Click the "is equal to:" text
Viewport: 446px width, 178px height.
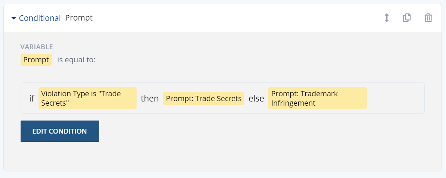76,60
